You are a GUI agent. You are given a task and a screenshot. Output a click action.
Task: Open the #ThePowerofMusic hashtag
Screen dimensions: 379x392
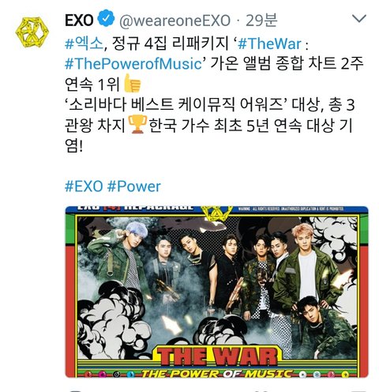tap(133, 64)
